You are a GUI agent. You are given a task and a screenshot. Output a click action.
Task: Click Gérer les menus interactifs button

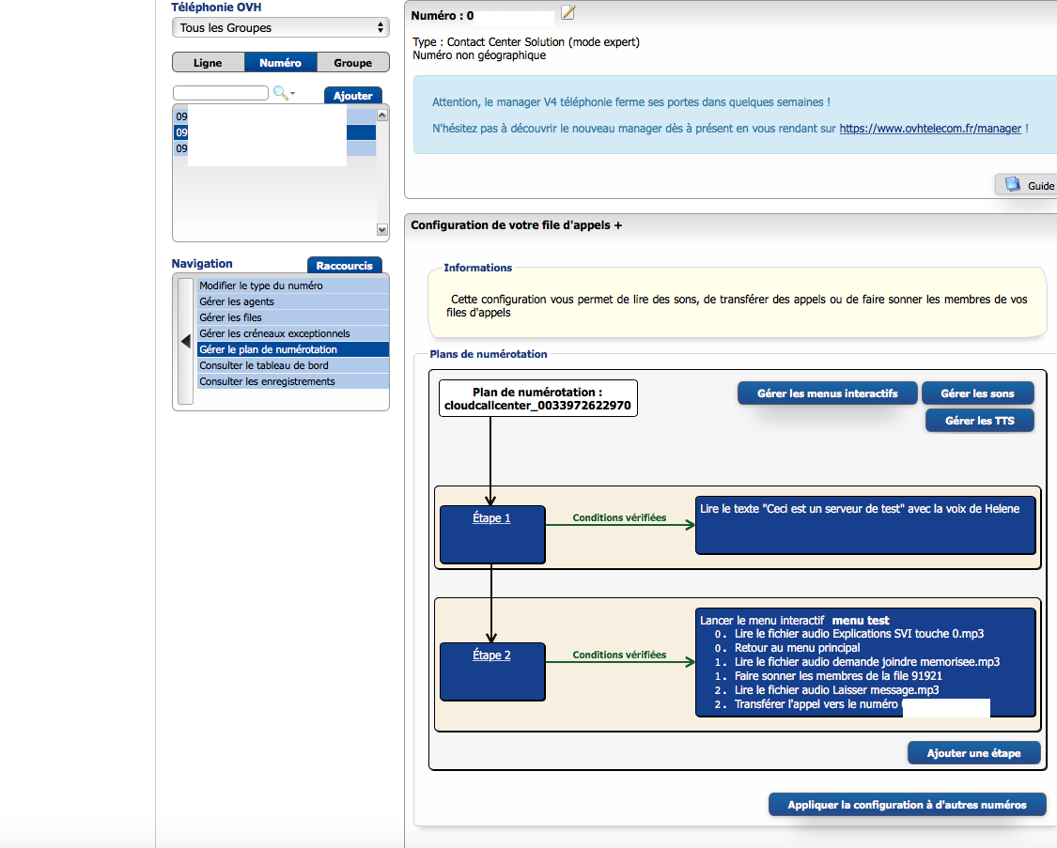[827, 393]
